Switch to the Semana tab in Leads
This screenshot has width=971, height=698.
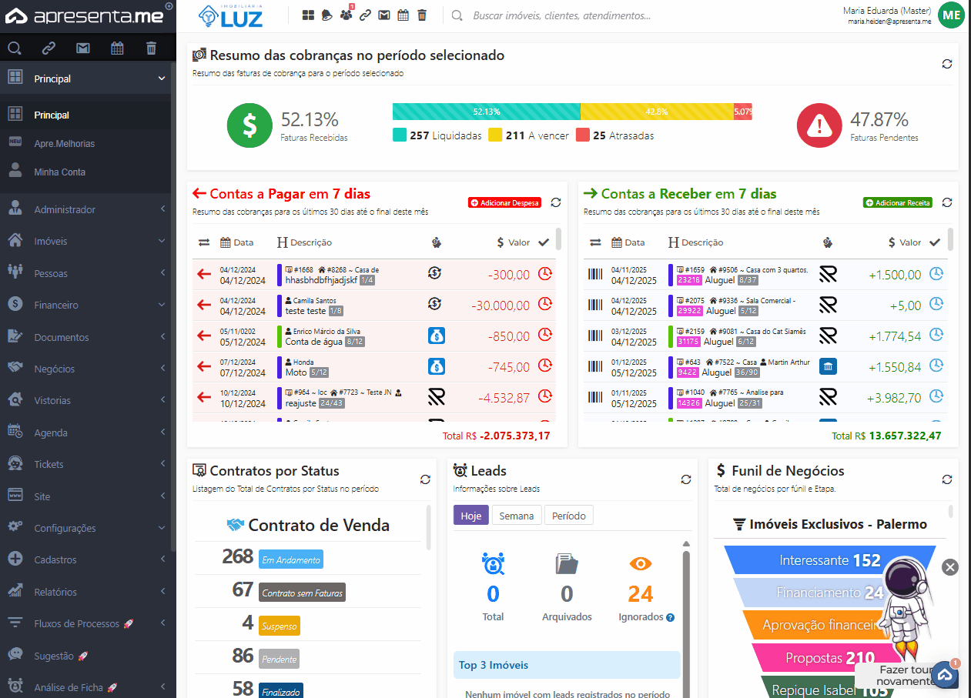click(516, 516)
